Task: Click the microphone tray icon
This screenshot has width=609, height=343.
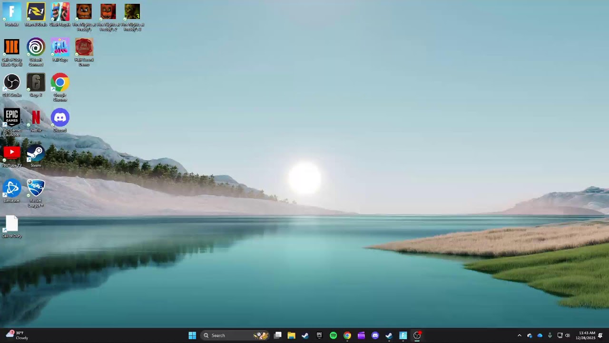Action: (550, 335)
